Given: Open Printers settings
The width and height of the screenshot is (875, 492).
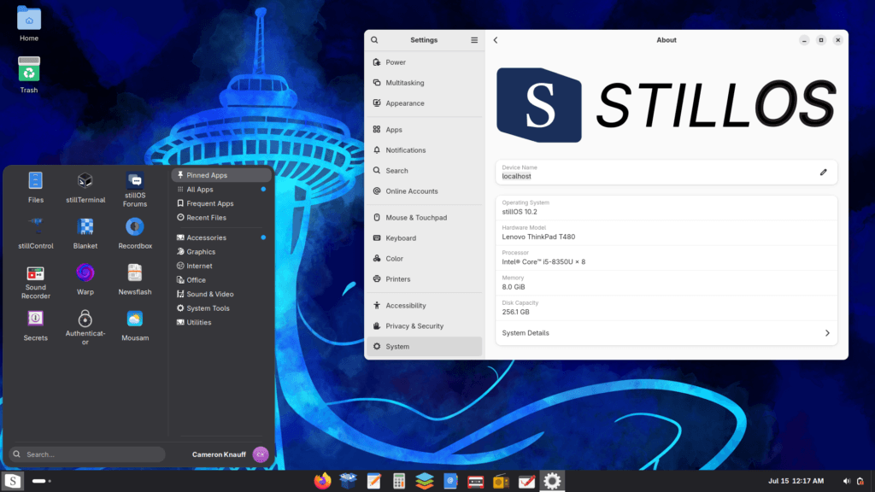Looking at the screenshot, I should click(424, 279).
